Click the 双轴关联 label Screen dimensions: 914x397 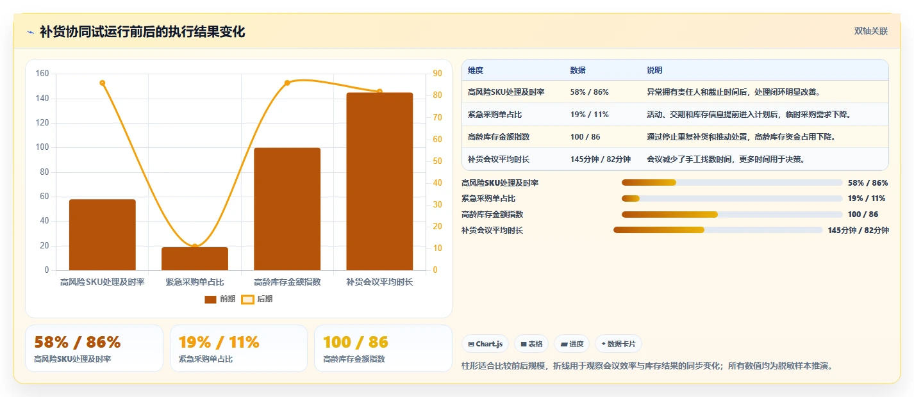point(871,31)
